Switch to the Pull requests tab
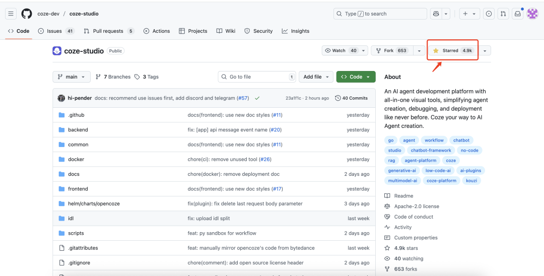This screenshot has height=276, width=544. (x=109, y=31)
